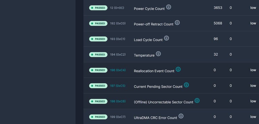The height and width of the screenshot is (124, 259).
Task: Click info icon beside UltraDMA CRC Error Count
Action: pyautogui.click(x=181, y=116)
